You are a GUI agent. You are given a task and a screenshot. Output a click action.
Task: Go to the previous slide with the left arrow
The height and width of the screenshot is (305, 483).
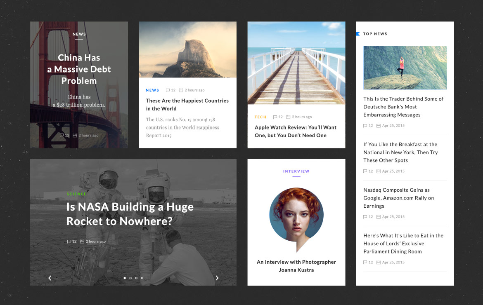tap(50, 278)
